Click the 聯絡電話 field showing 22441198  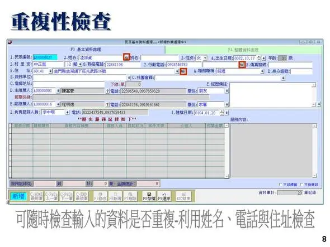tap(123, 65)
